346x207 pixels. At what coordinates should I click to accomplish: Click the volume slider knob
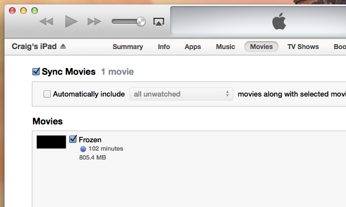[141, 22]
